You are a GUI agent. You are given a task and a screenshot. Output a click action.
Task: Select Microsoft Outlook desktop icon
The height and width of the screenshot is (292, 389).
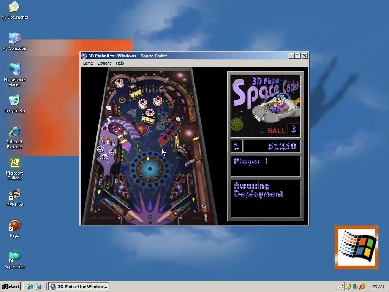pos(15,168)
